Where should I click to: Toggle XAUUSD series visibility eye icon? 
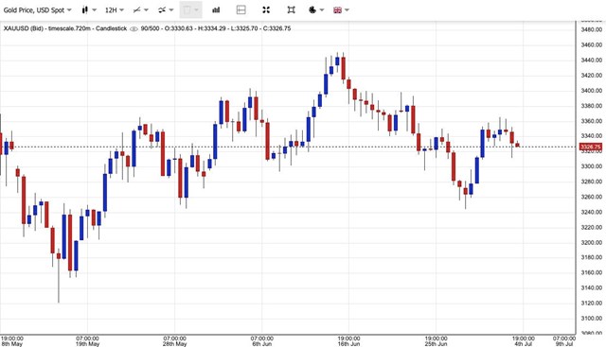pyautogui.click(x=134, y=29)
